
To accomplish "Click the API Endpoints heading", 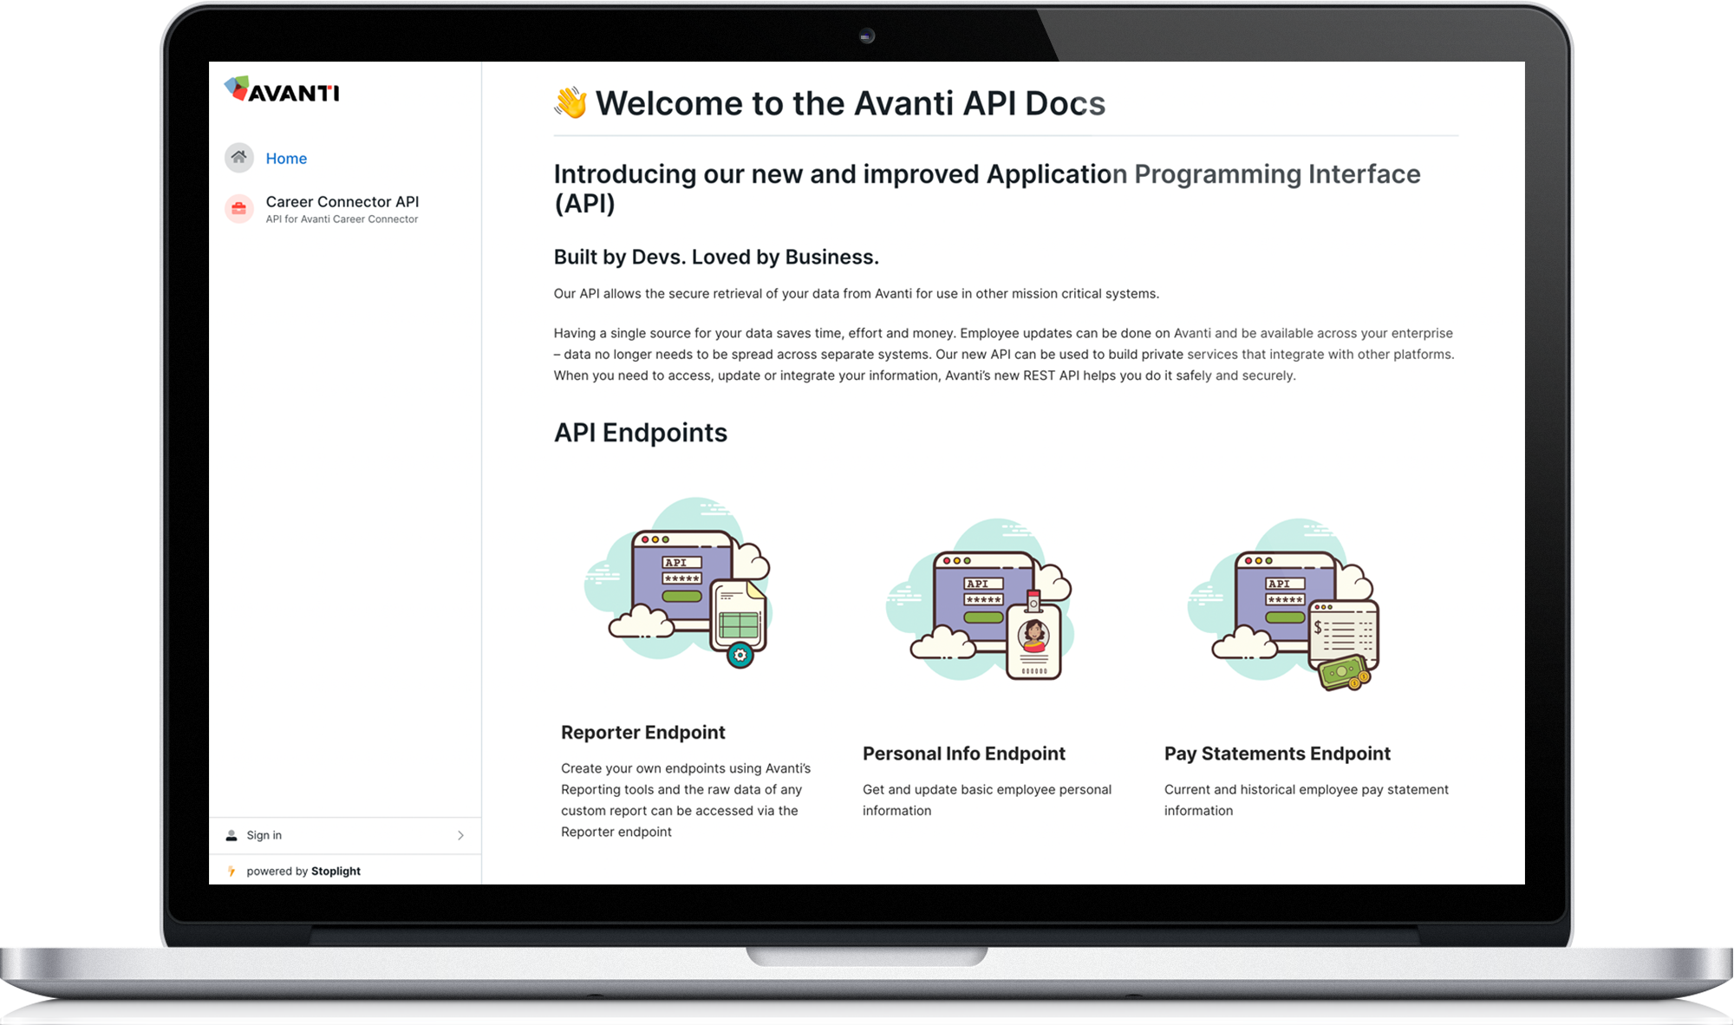I will point(641,432).
